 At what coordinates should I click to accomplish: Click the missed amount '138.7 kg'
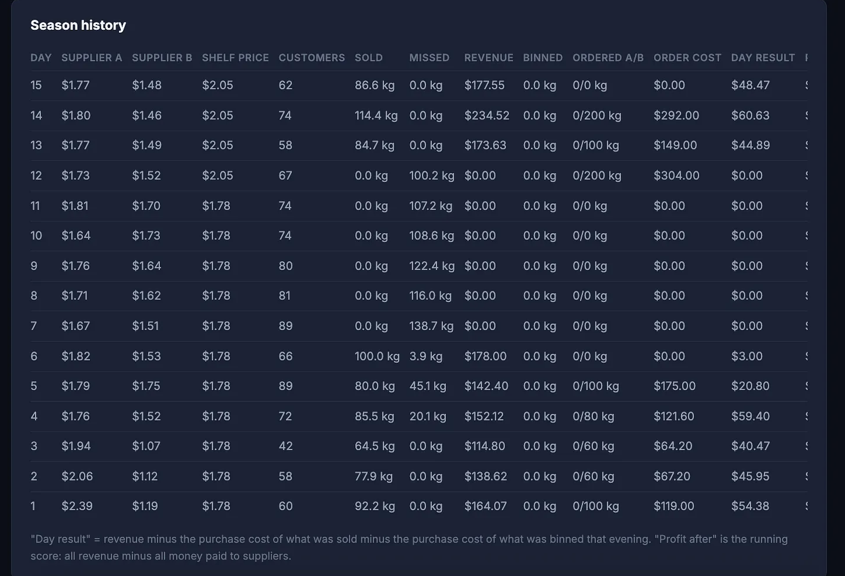click(x=431, y=326)
